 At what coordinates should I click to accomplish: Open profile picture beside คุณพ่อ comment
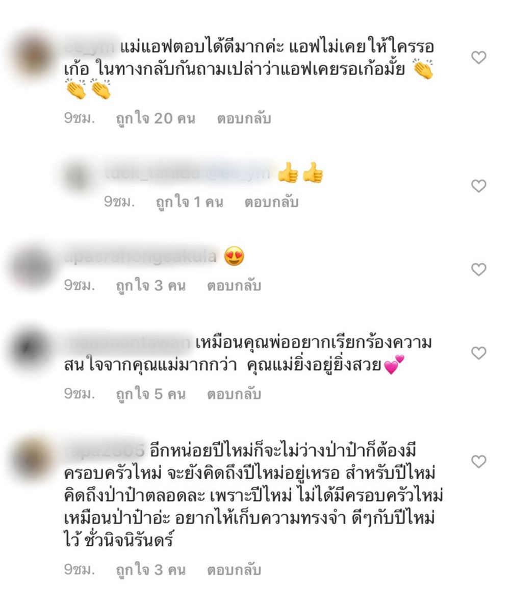point(32,349)
